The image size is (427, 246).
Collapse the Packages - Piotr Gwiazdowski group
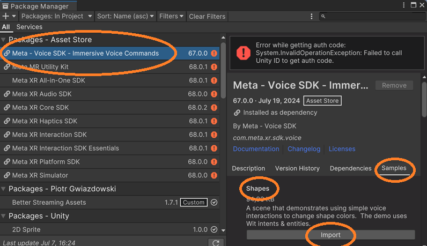coord(4,189)
